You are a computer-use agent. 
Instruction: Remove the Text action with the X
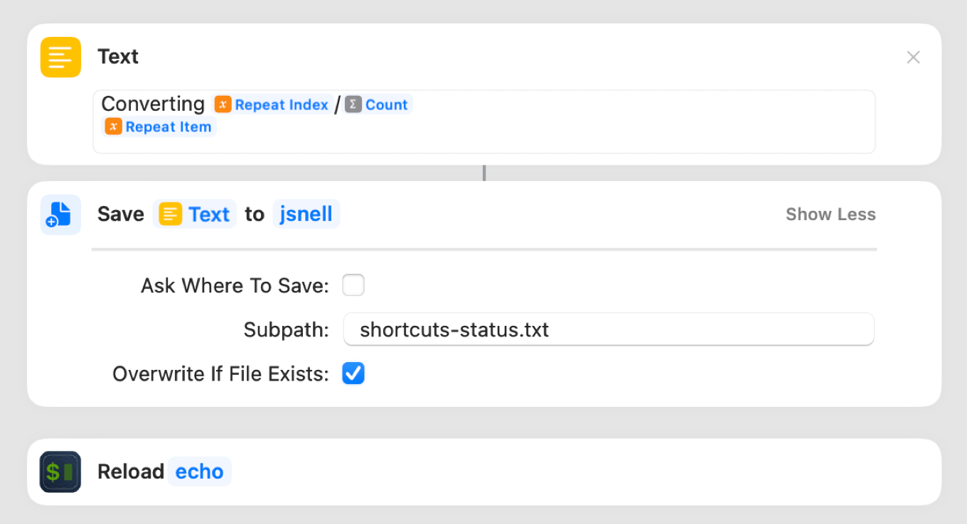tap(913, 58)
